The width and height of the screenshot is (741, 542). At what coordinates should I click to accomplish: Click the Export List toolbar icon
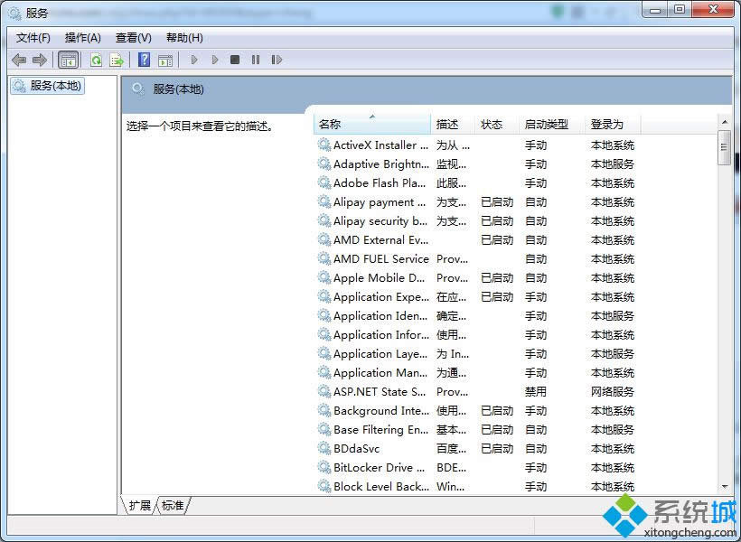(117, 60)
